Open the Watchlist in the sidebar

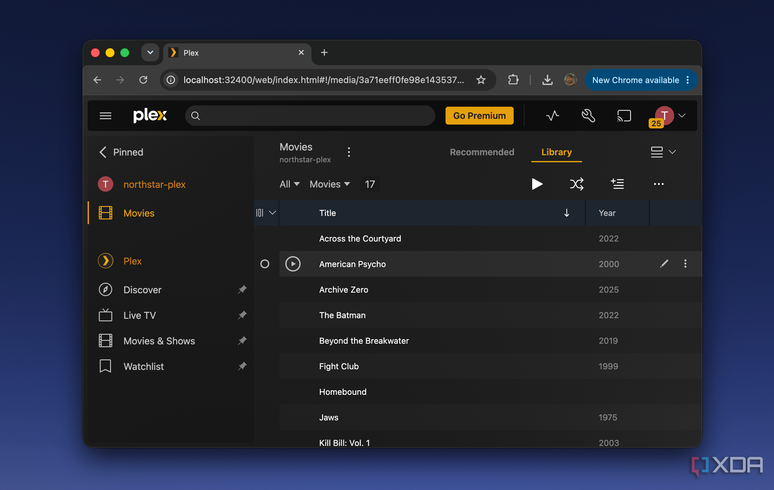[x=144, y=366]
